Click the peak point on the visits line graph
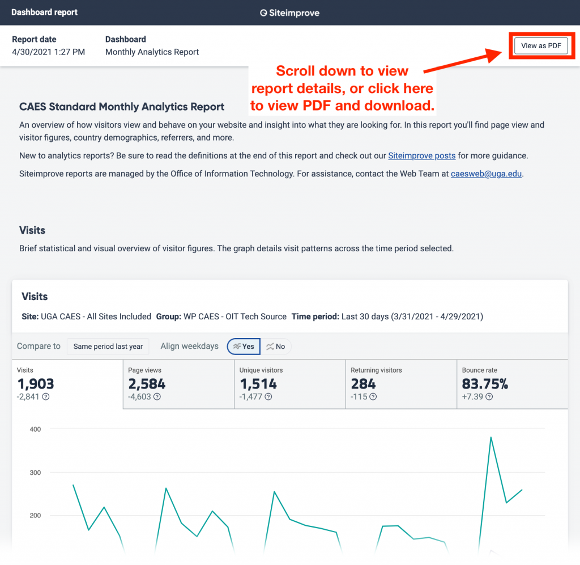 pos(491,437)
